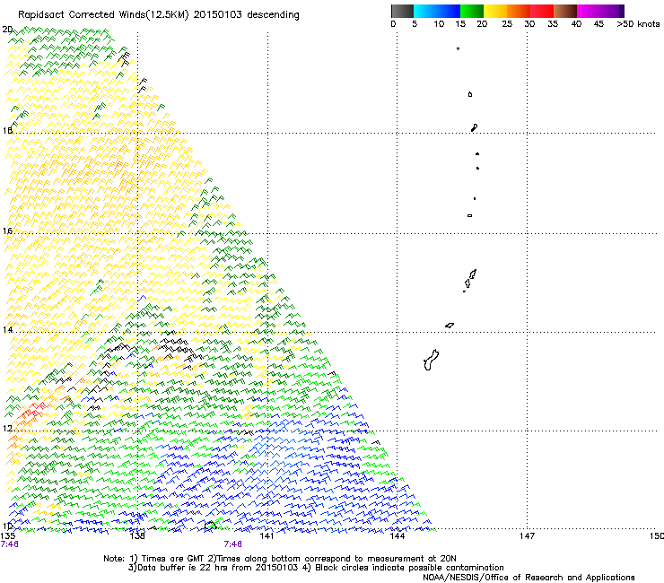
Task: Click the "20" latitude axis label
Action: click(7, 30)
